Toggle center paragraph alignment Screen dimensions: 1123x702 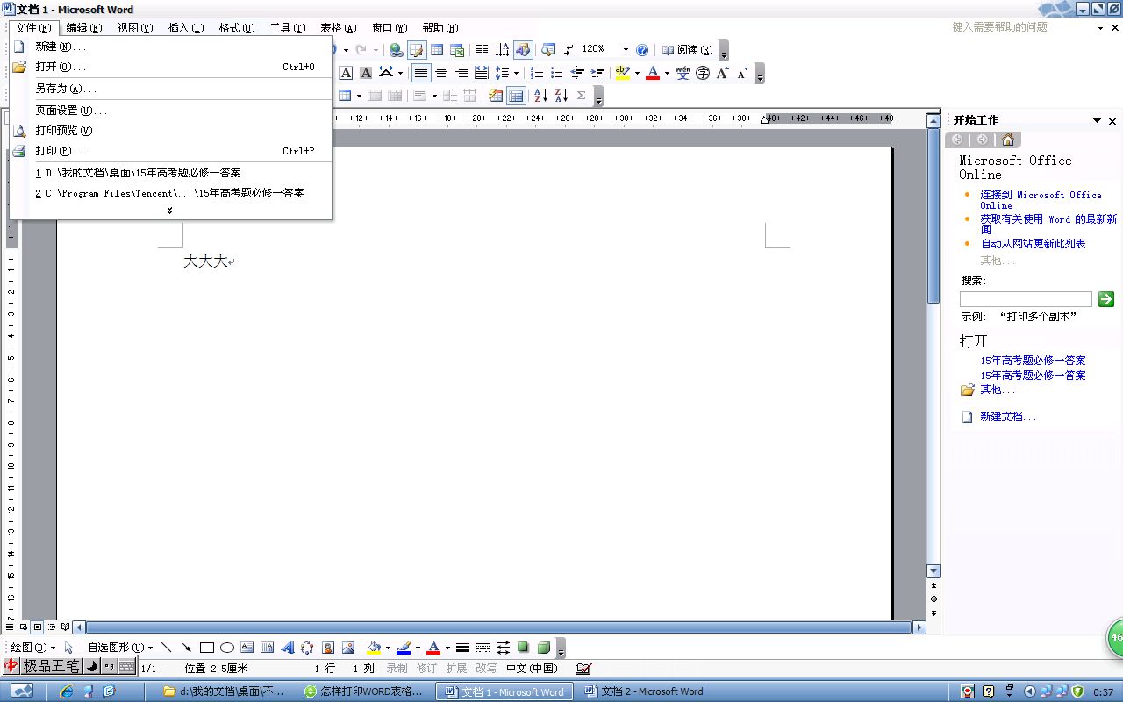pos(441,73)
